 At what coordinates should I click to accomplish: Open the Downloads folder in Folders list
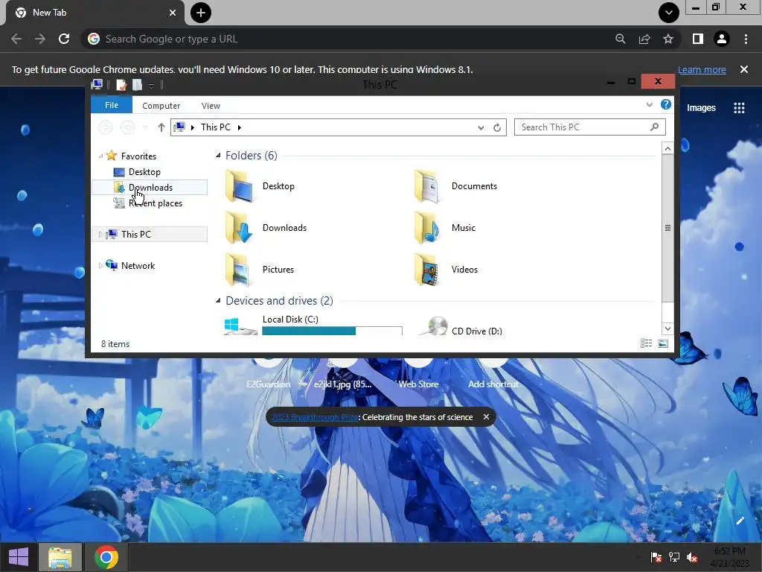pos(266,228)
